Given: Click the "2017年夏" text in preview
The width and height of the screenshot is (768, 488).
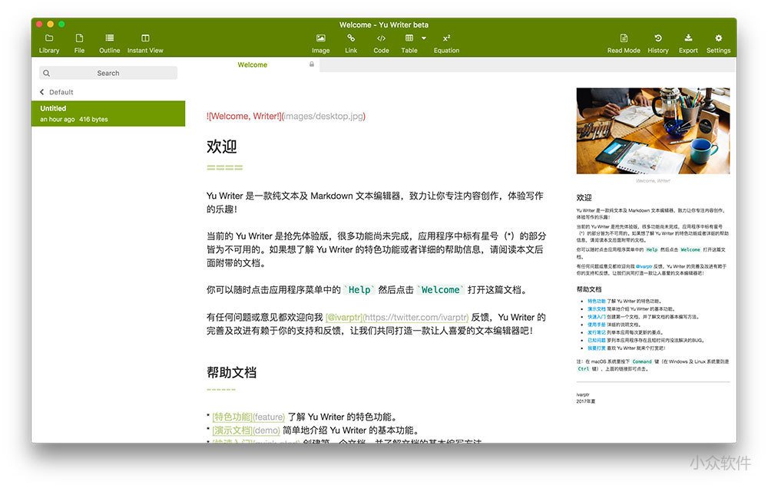Looking at the screenshot, I should point(586,401).
